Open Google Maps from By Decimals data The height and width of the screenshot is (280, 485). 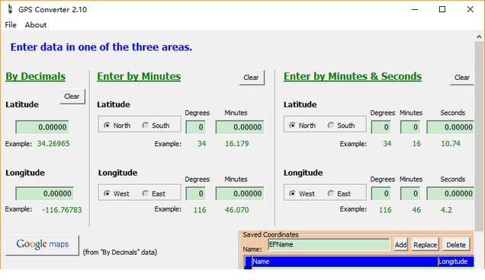click(x=43, y=245)
